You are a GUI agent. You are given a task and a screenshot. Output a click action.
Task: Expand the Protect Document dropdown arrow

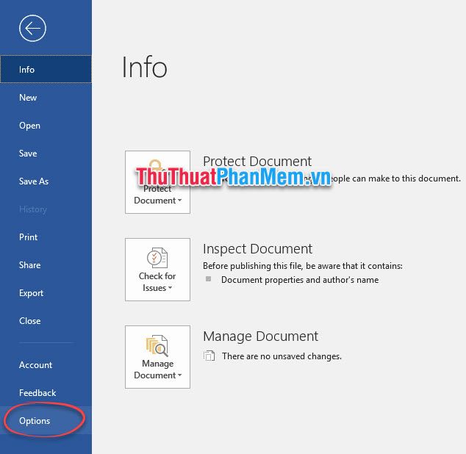[179, 201]
